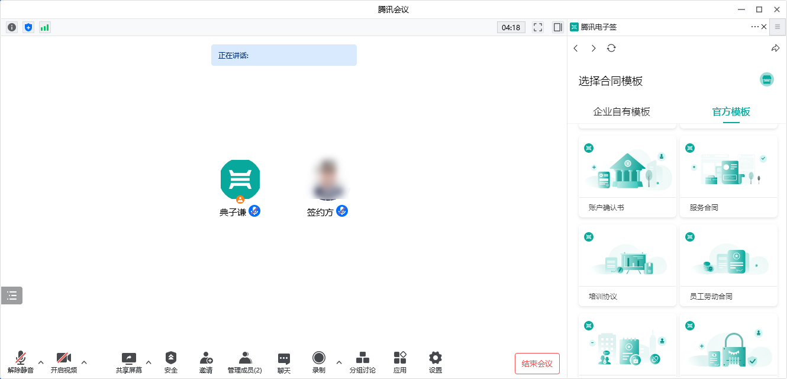Minimize the 腾讯会议 window

click(x=741, y=9)
